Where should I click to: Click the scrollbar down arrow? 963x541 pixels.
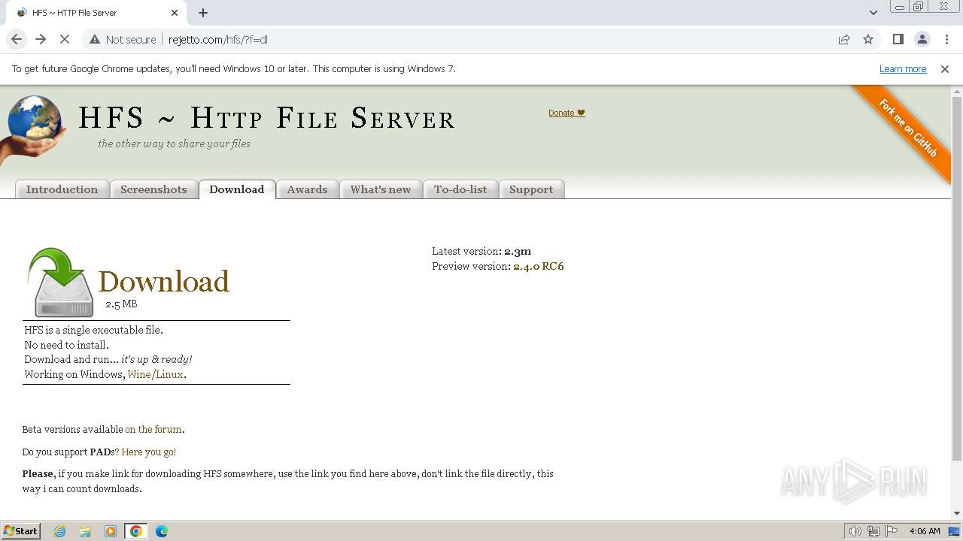click(x=957, y=514)
